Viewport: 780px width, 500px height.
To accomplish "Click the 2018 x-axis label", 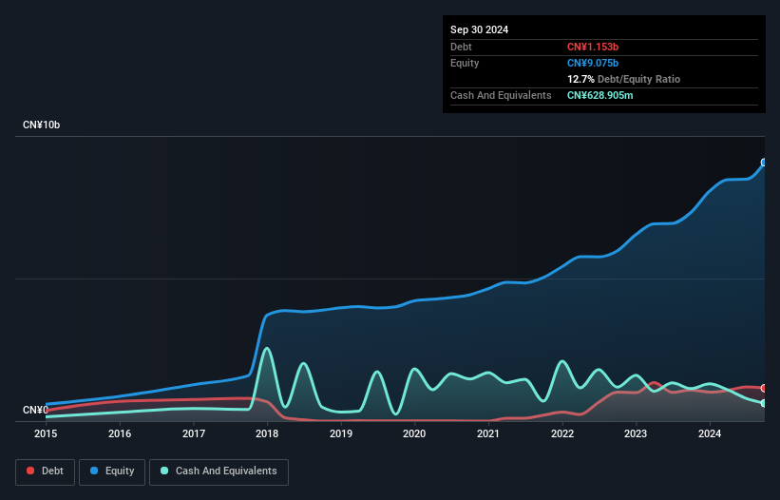I will (x=267, y=433).
